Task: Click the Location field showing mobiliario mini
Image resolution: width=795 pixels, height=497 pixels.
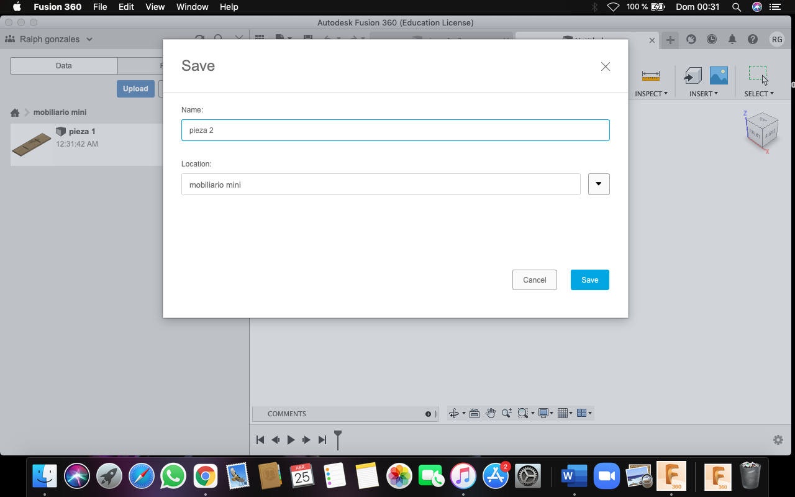Action: point(381,184)
